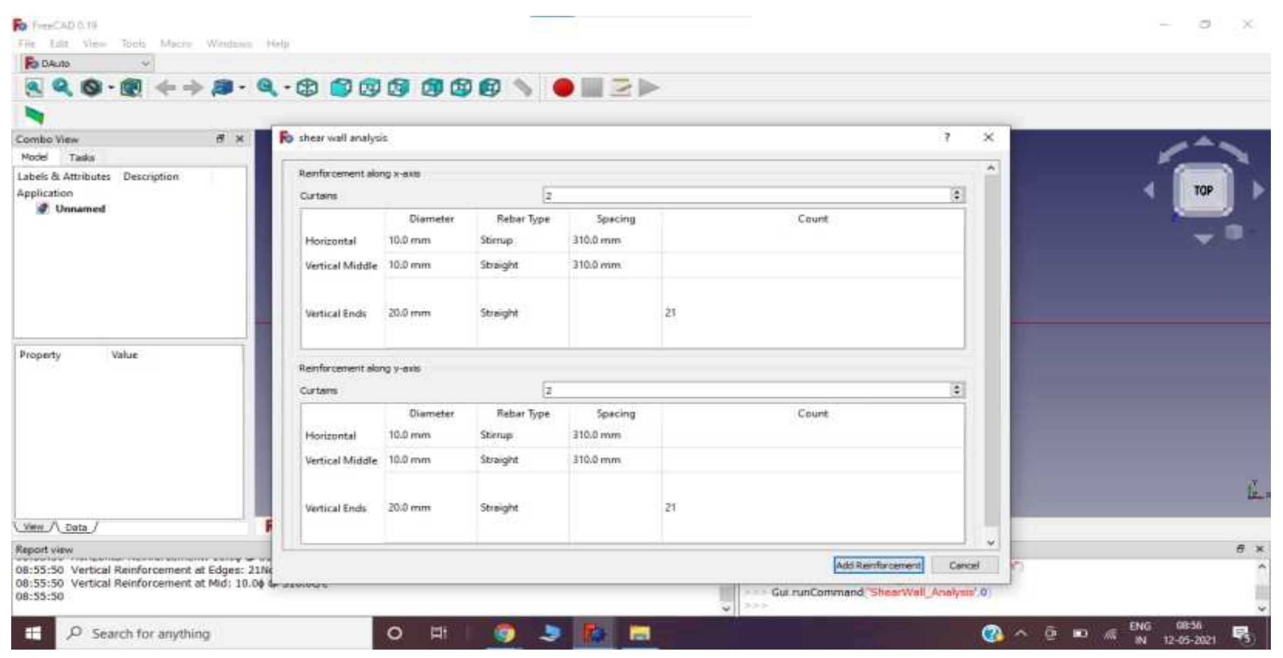This screenshot has height=658, width=1283.
Task: Open the zoom options dropdown arrow
Action: coord(287,88)
